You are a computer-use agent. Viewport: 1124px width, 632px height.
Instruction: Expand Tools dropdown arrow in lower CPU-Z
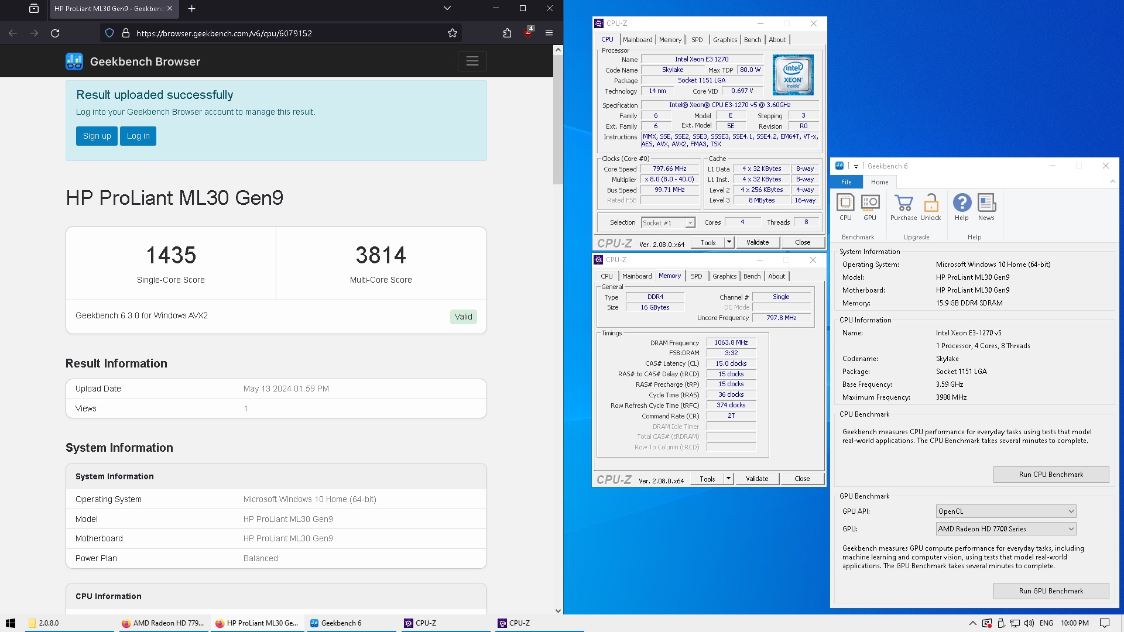(x=728, y=479)
